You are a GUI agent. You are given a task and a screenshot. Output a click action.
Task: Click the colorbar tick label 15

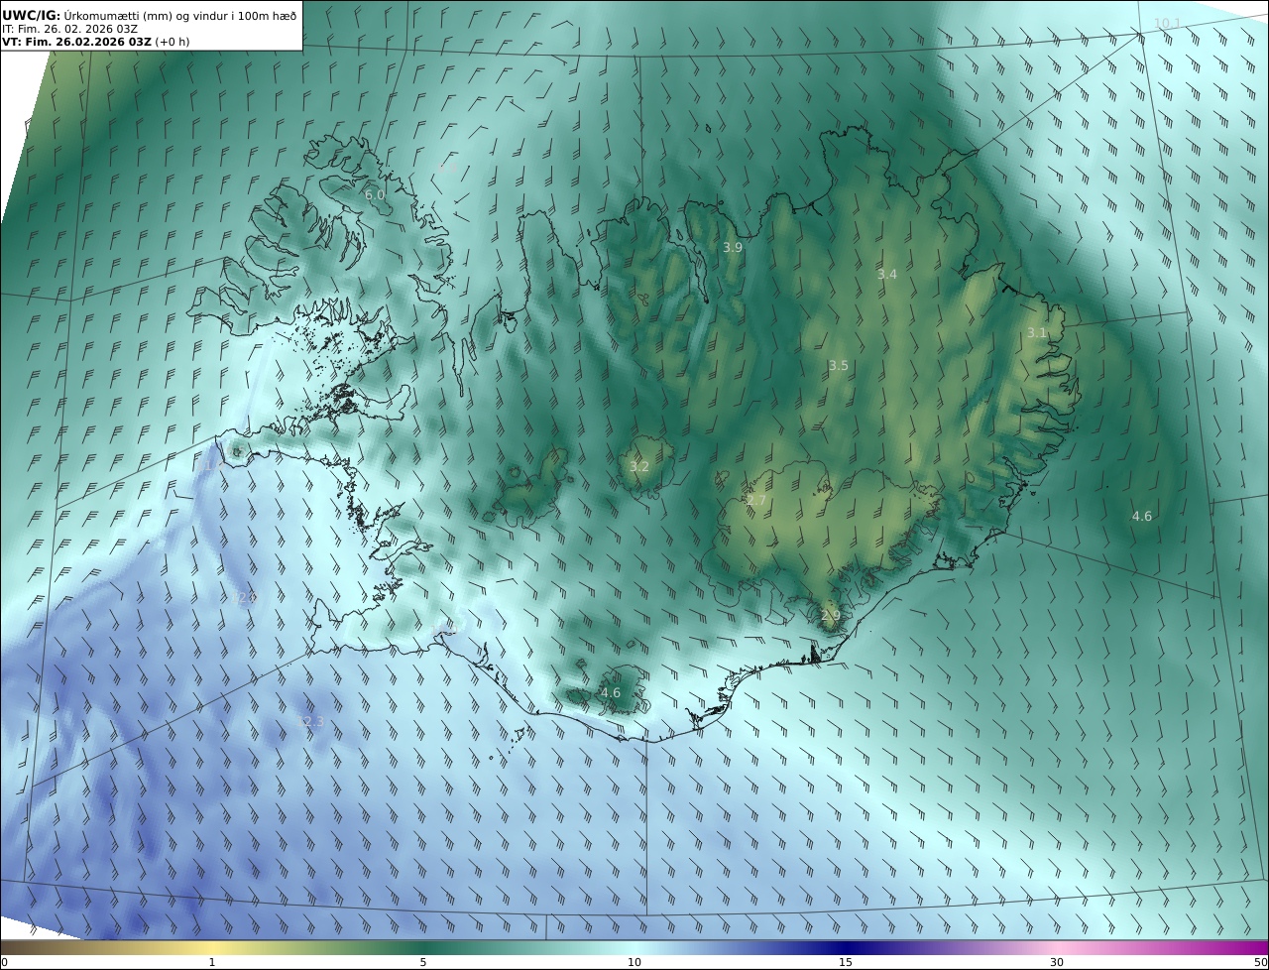coord(846,962)
